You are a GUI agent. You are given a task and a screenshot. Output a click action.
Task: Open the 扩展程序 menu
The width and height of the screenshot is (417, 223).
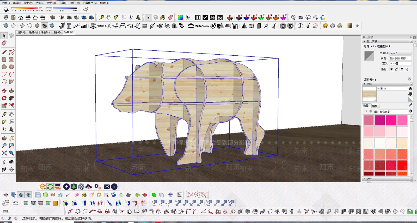(x=90, y=3)
